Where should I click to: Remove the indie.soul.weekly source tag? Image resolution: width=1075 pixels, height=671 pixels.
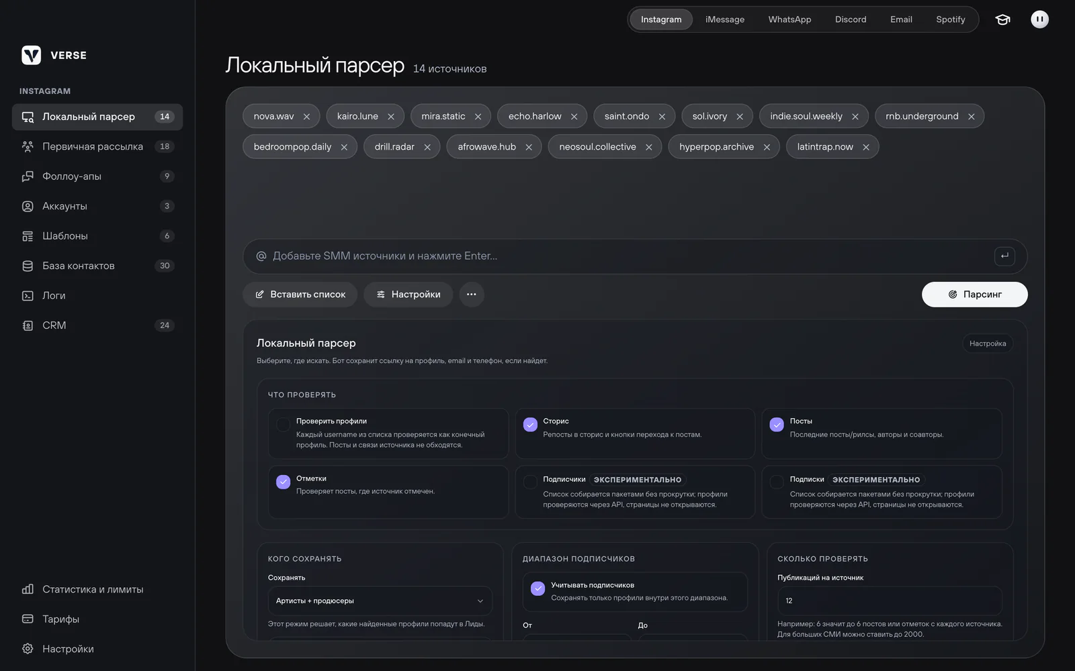click(855, 117)
